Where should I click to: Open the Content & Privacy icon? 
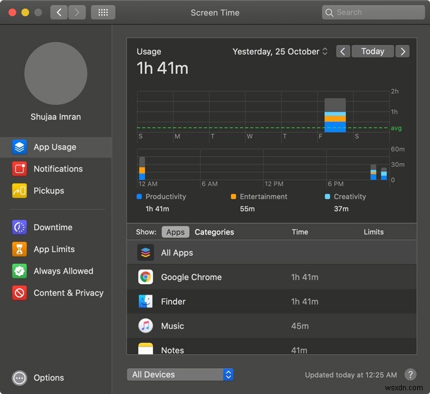[20, 293]
